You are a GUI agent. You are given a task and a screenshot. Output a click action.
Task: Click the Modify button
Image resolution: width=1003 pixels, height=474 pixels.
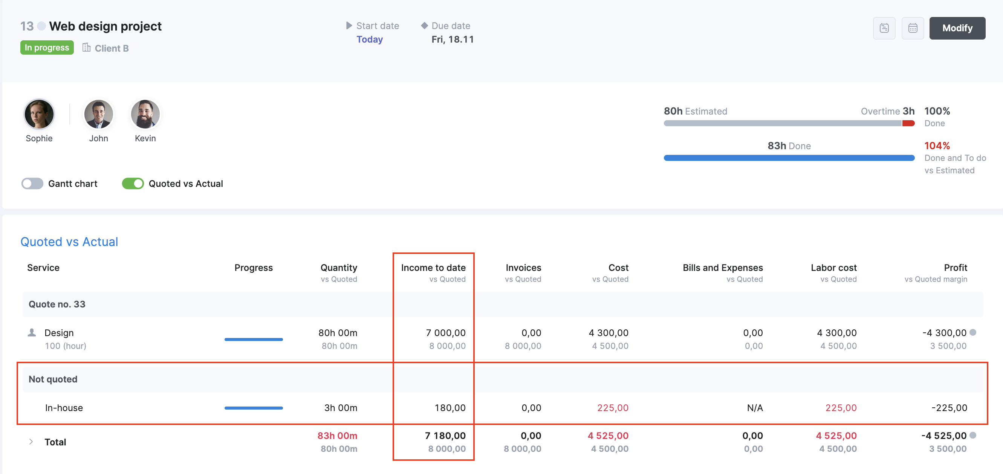click(x=957, y=28)
